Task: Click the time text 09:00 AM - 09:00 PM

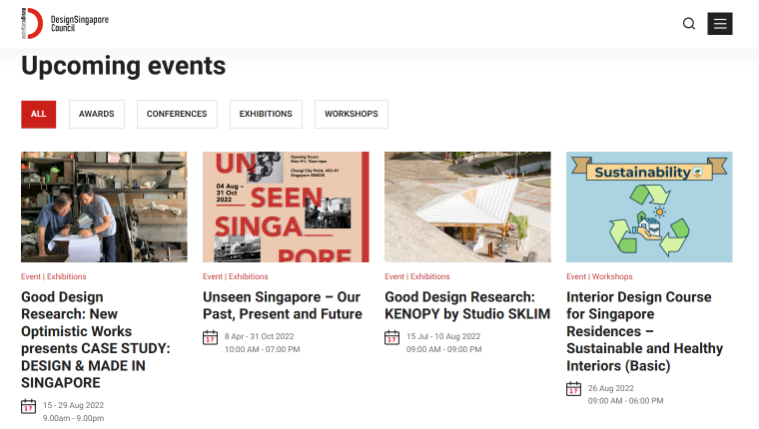Action: (x=443, y=349)
